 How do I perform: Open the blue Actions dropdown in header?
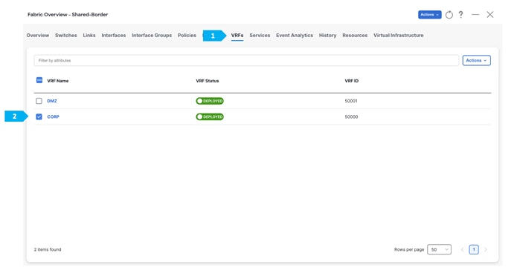[430, 15]
